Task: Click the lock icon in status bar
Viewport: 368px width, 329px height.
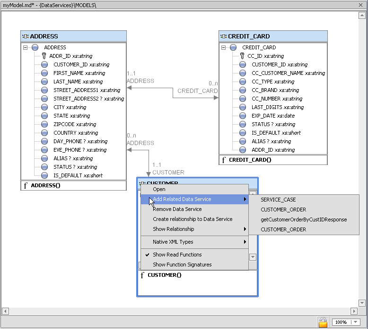Action: click(x=323, y=322)
